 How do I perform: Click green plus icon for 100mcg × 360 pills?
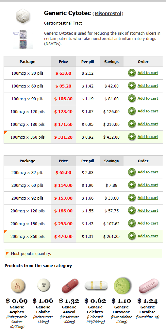[x=132, y=137]
